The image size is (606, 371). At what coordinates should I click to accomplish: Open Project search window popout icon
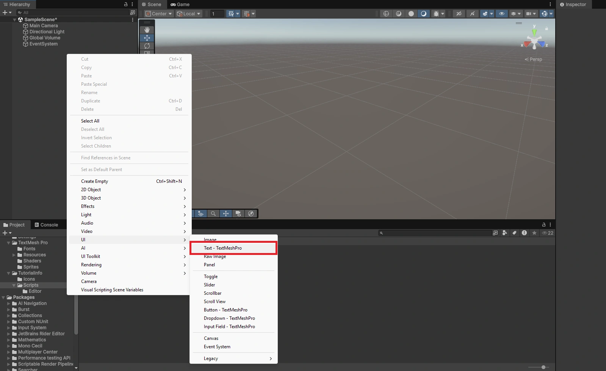[x=495, y=233]
